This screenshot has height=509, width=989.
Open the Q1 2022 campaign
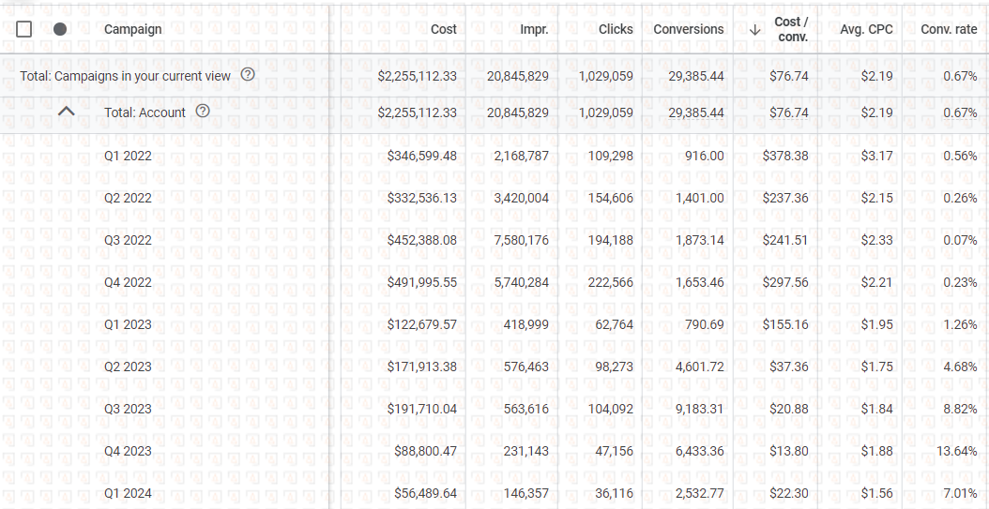(128, 156)
